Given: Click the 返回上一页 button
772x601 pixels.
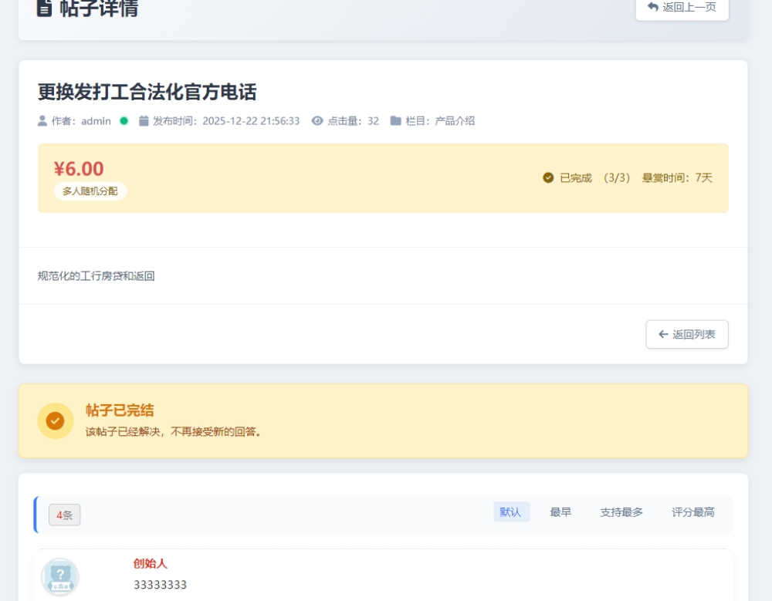Looking at the screenshot, I should point(682,8).
